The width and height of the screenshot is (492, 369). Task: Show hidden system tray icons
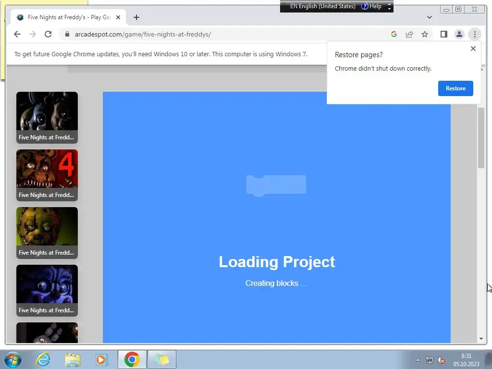coord(418,360)
